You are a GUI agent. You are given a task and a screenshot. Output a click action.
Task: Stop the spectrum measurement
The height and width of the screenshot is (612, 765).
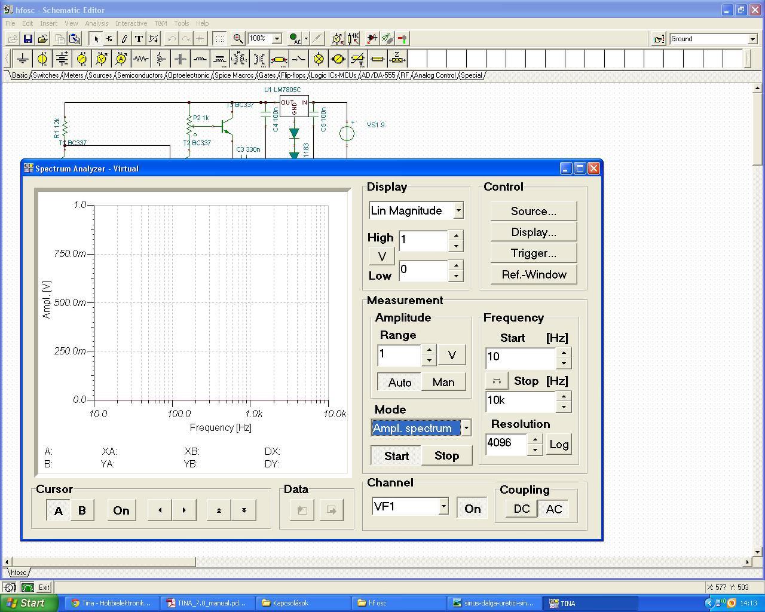point(446,456)
